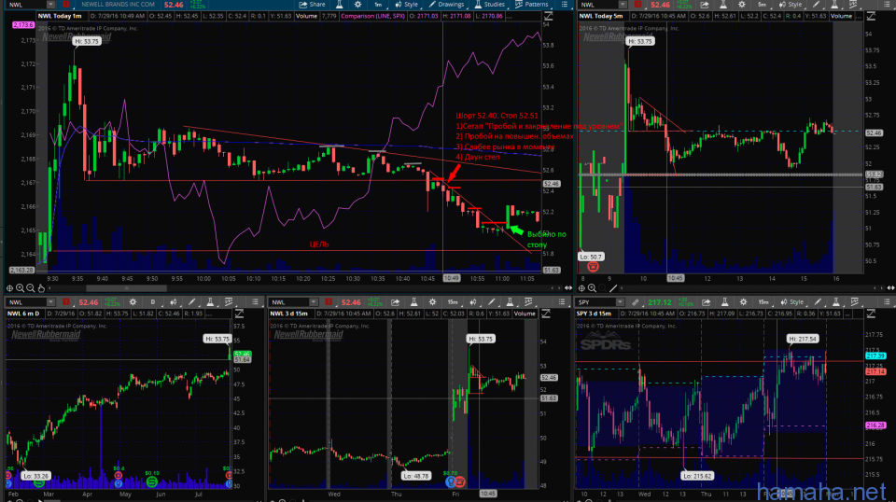The image size is (896, 502).
Task: Expand symbol dropdown in NWL 6m D chart
Action: click(x=50, y=302)
